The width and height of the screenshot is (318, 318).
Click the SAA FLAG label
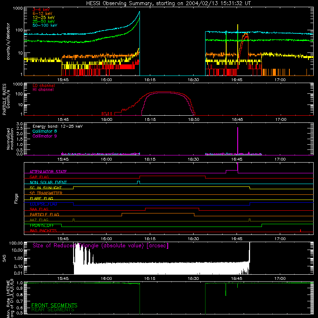39,209
